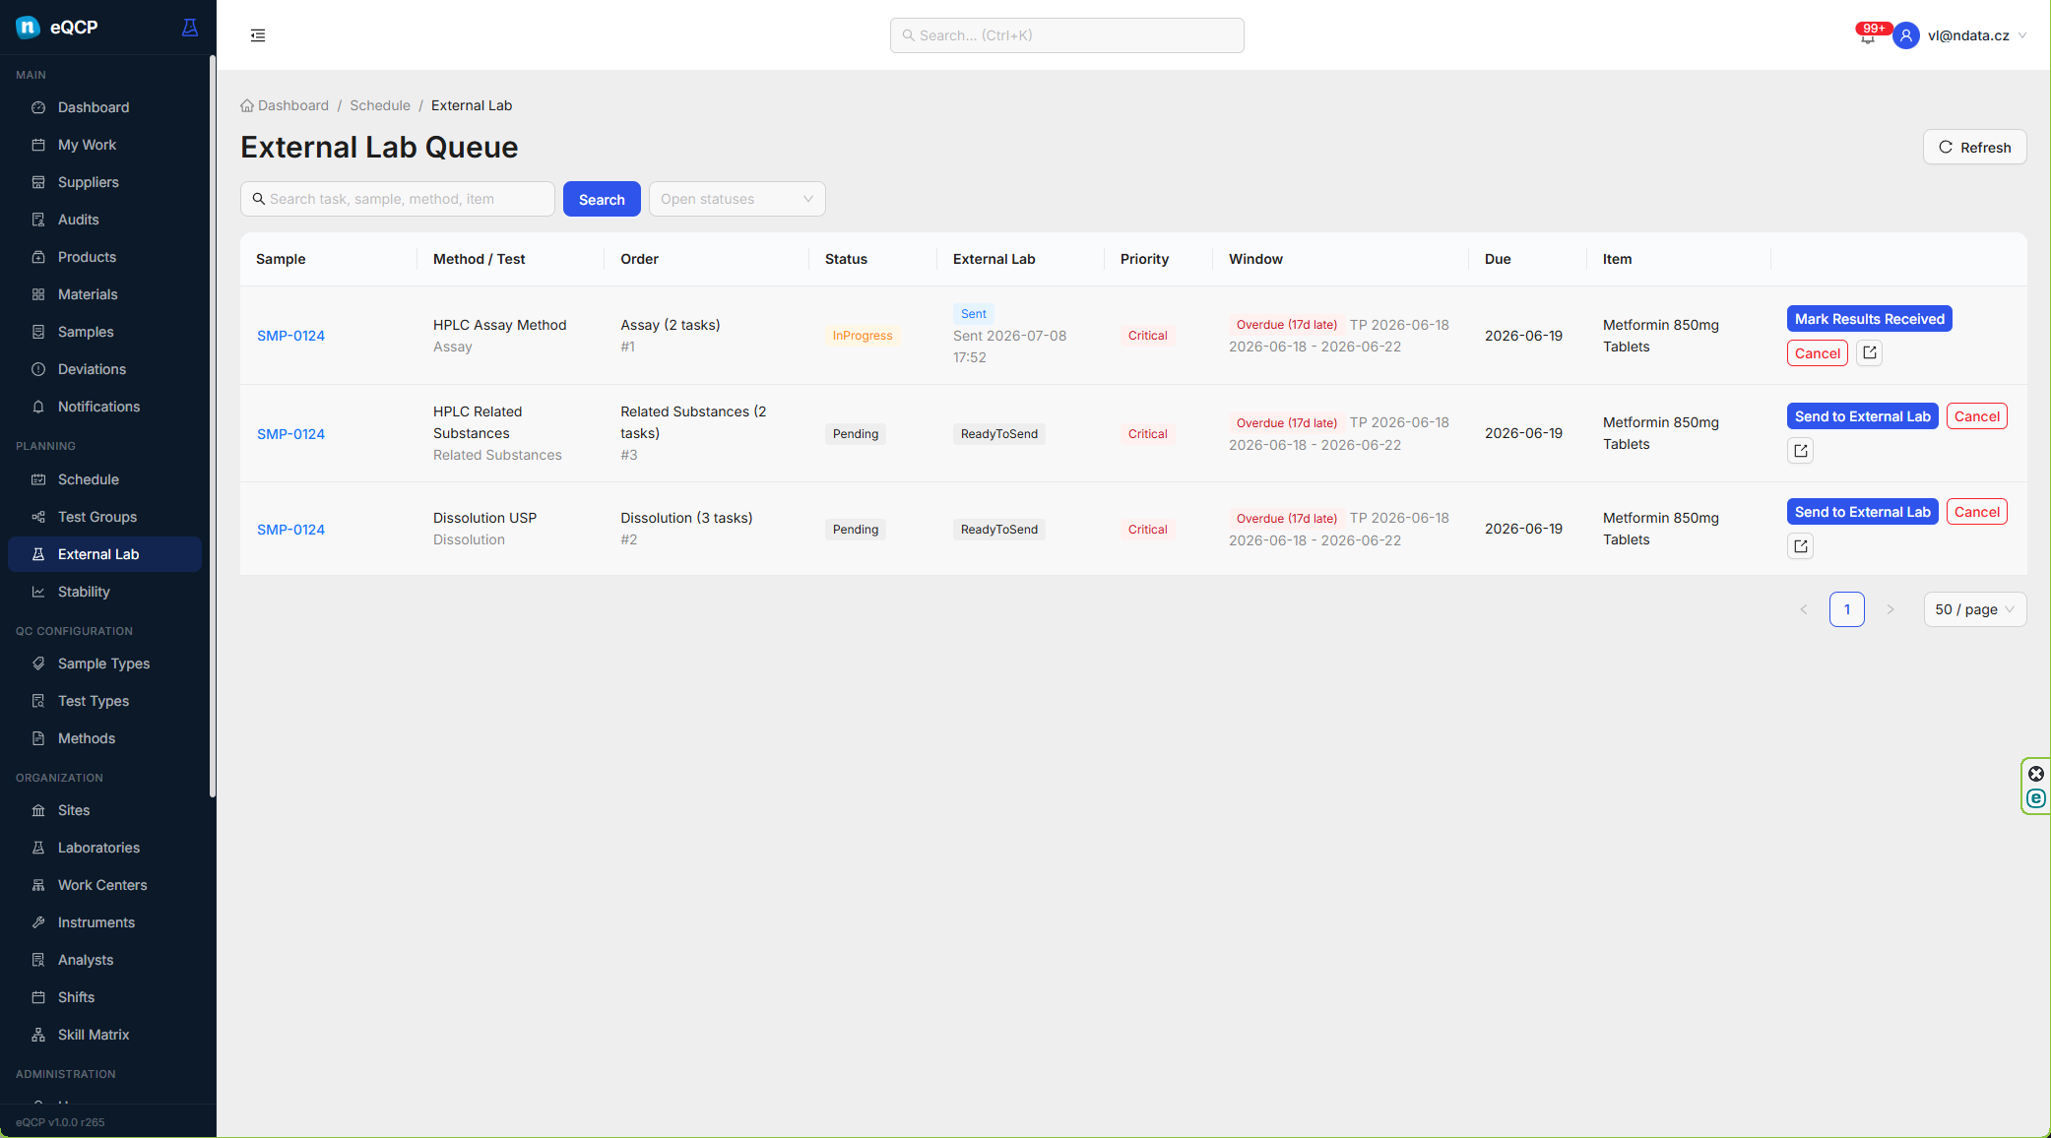Click the Skill Matrix icon
The image size is (2051, 1138).
click(x=38, y=1035)
